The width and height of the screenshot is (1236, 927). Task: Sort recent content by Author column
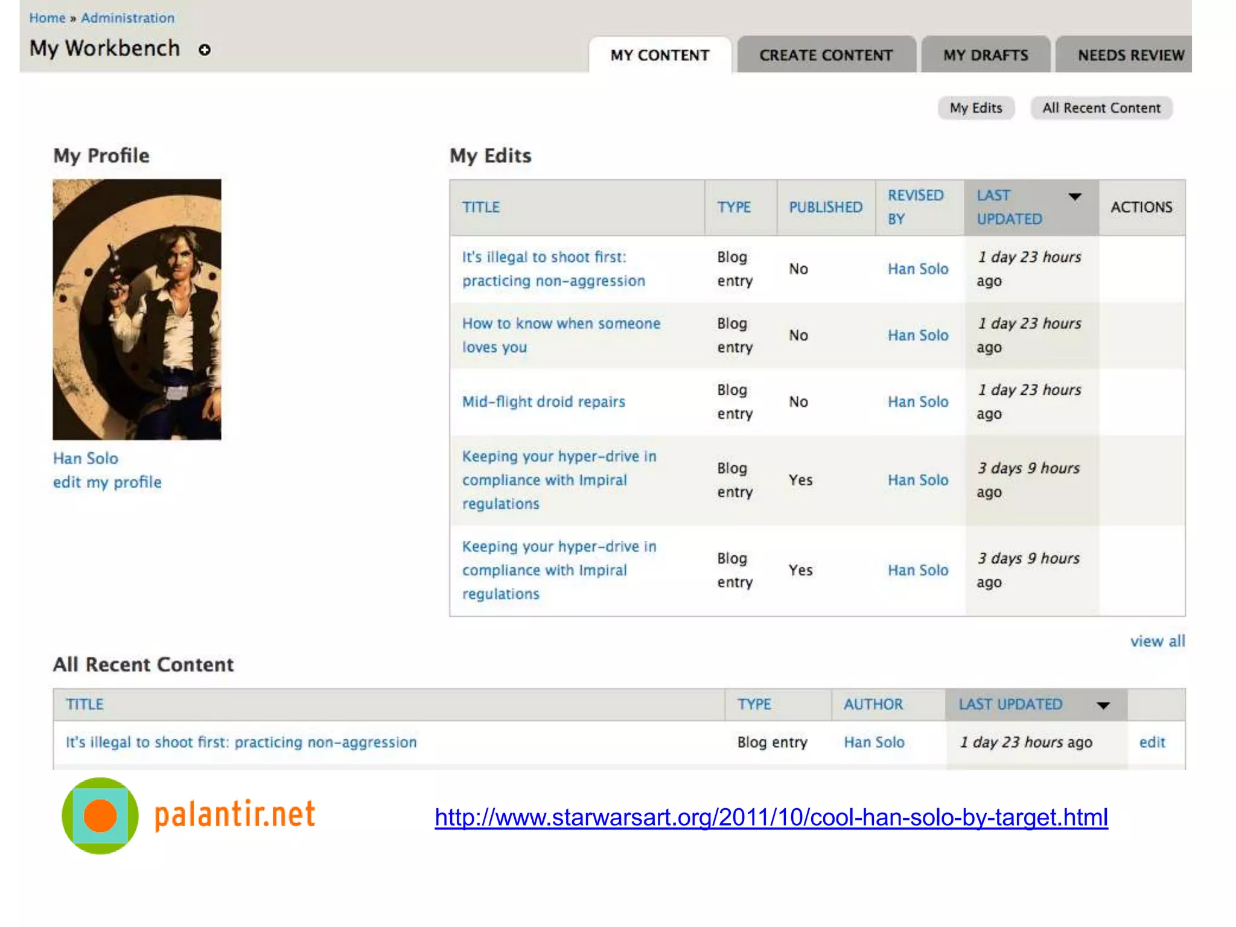coord(873,704)
